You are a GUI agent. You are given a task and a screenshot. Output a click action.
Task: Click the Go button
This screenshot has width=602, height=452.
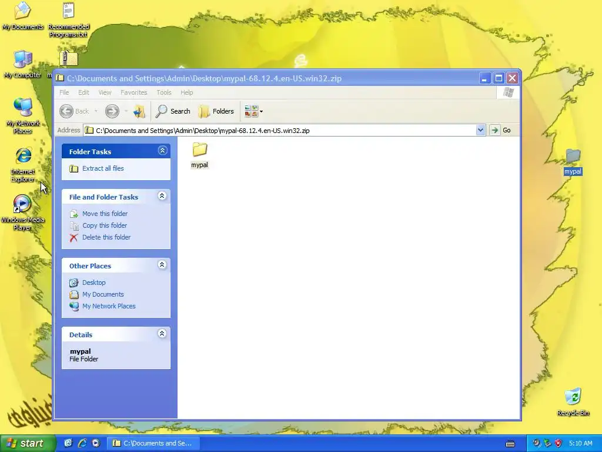tap(501, 130)
